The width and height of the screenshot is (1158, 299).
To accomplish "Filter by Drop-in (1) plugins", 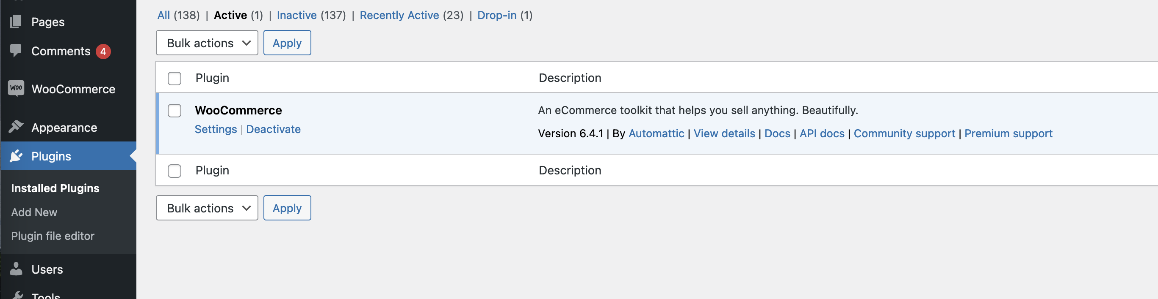I will pyautogui.click(x=505, y=15).
